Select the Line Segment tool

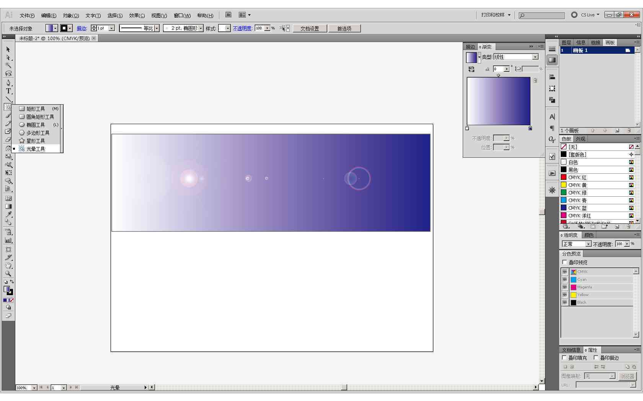coord(8,99)
